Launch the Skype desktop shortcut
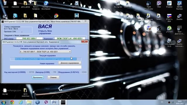 pyautogui.click(x=15, y=16)
